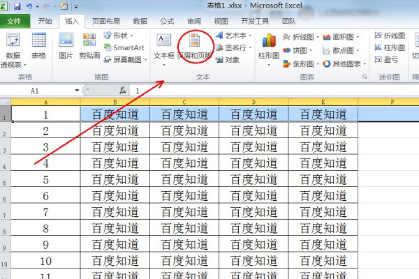Viewport: 419px width, 279px height.
Task: Expand the Name Box dropdown arrow
Action: point(77,91)
